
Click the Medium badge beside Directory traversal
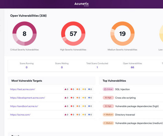[108, 114]
